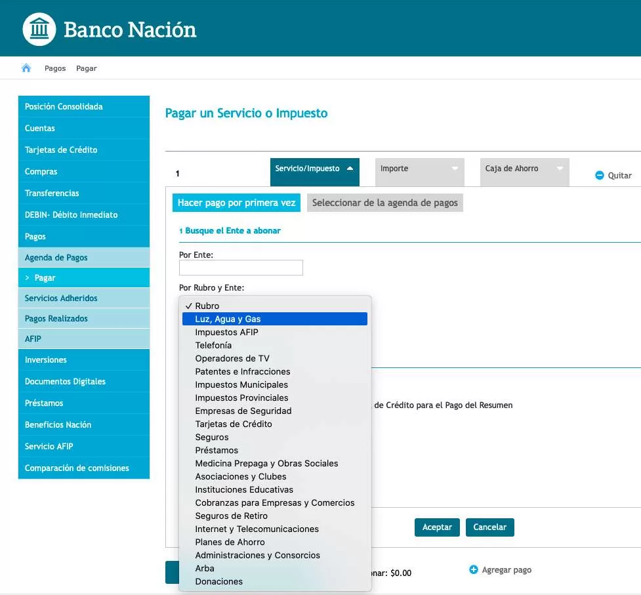Go to home via the house icon
This screenshot has width=641, height=595.
(26, 68)
